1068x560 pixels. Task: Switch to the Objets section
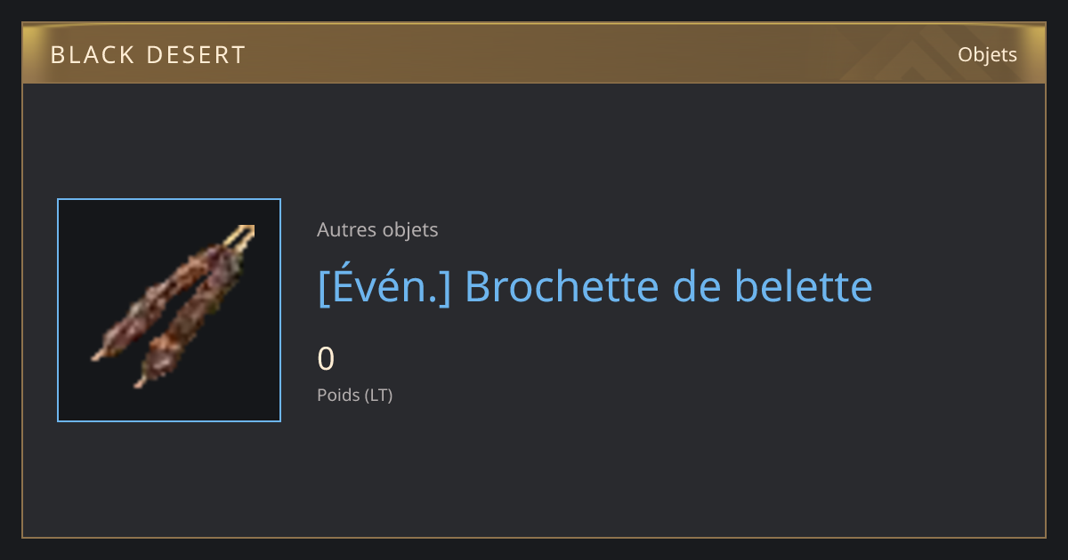pos(987,55)
